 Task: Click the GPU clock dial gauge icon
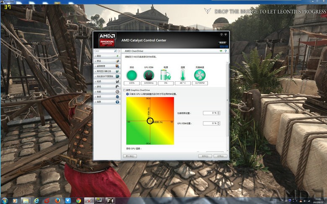pos(149,75)
